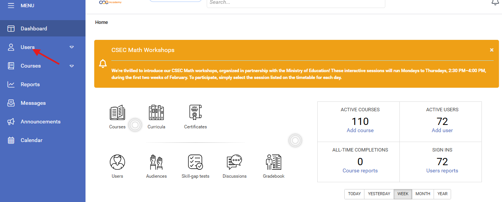
Task: Open the Courses book icon tile
Action: [117, 113]
